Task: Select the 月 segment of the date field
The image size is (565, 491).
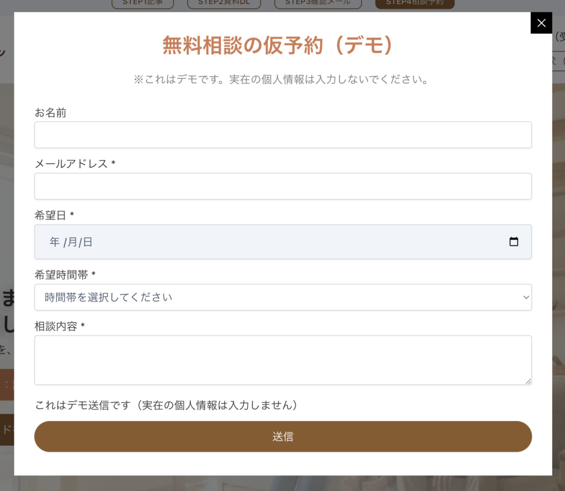Action: [x=72, y=242]
